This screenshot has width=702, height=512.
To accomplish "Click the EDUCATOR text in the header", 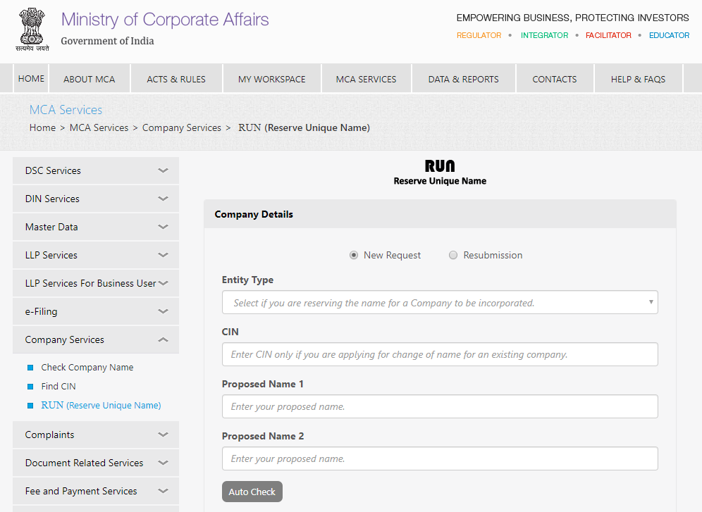I will pos(669,35).
